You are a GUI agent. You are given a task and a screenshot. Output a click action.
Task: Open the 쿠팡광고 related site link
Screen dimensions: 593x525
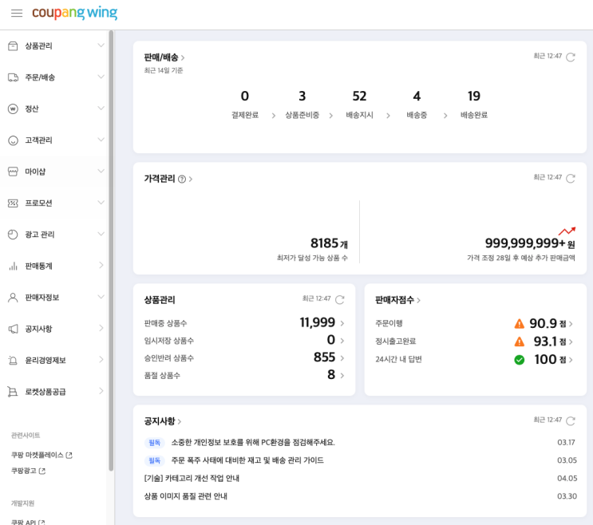pyautogui.click(x=28, y=471)
